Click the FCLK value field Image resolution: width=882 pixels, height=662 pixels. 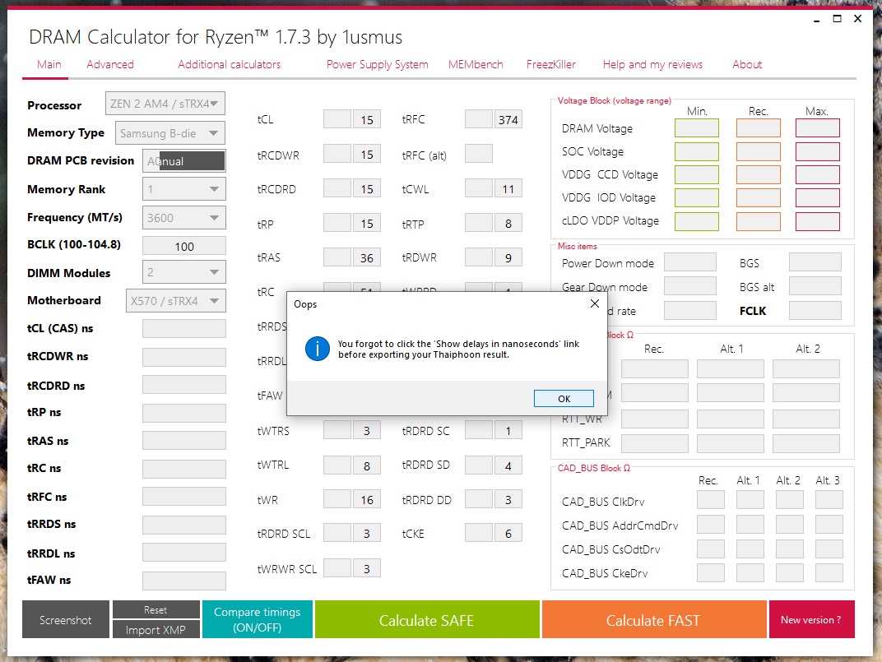pos(815,311)
